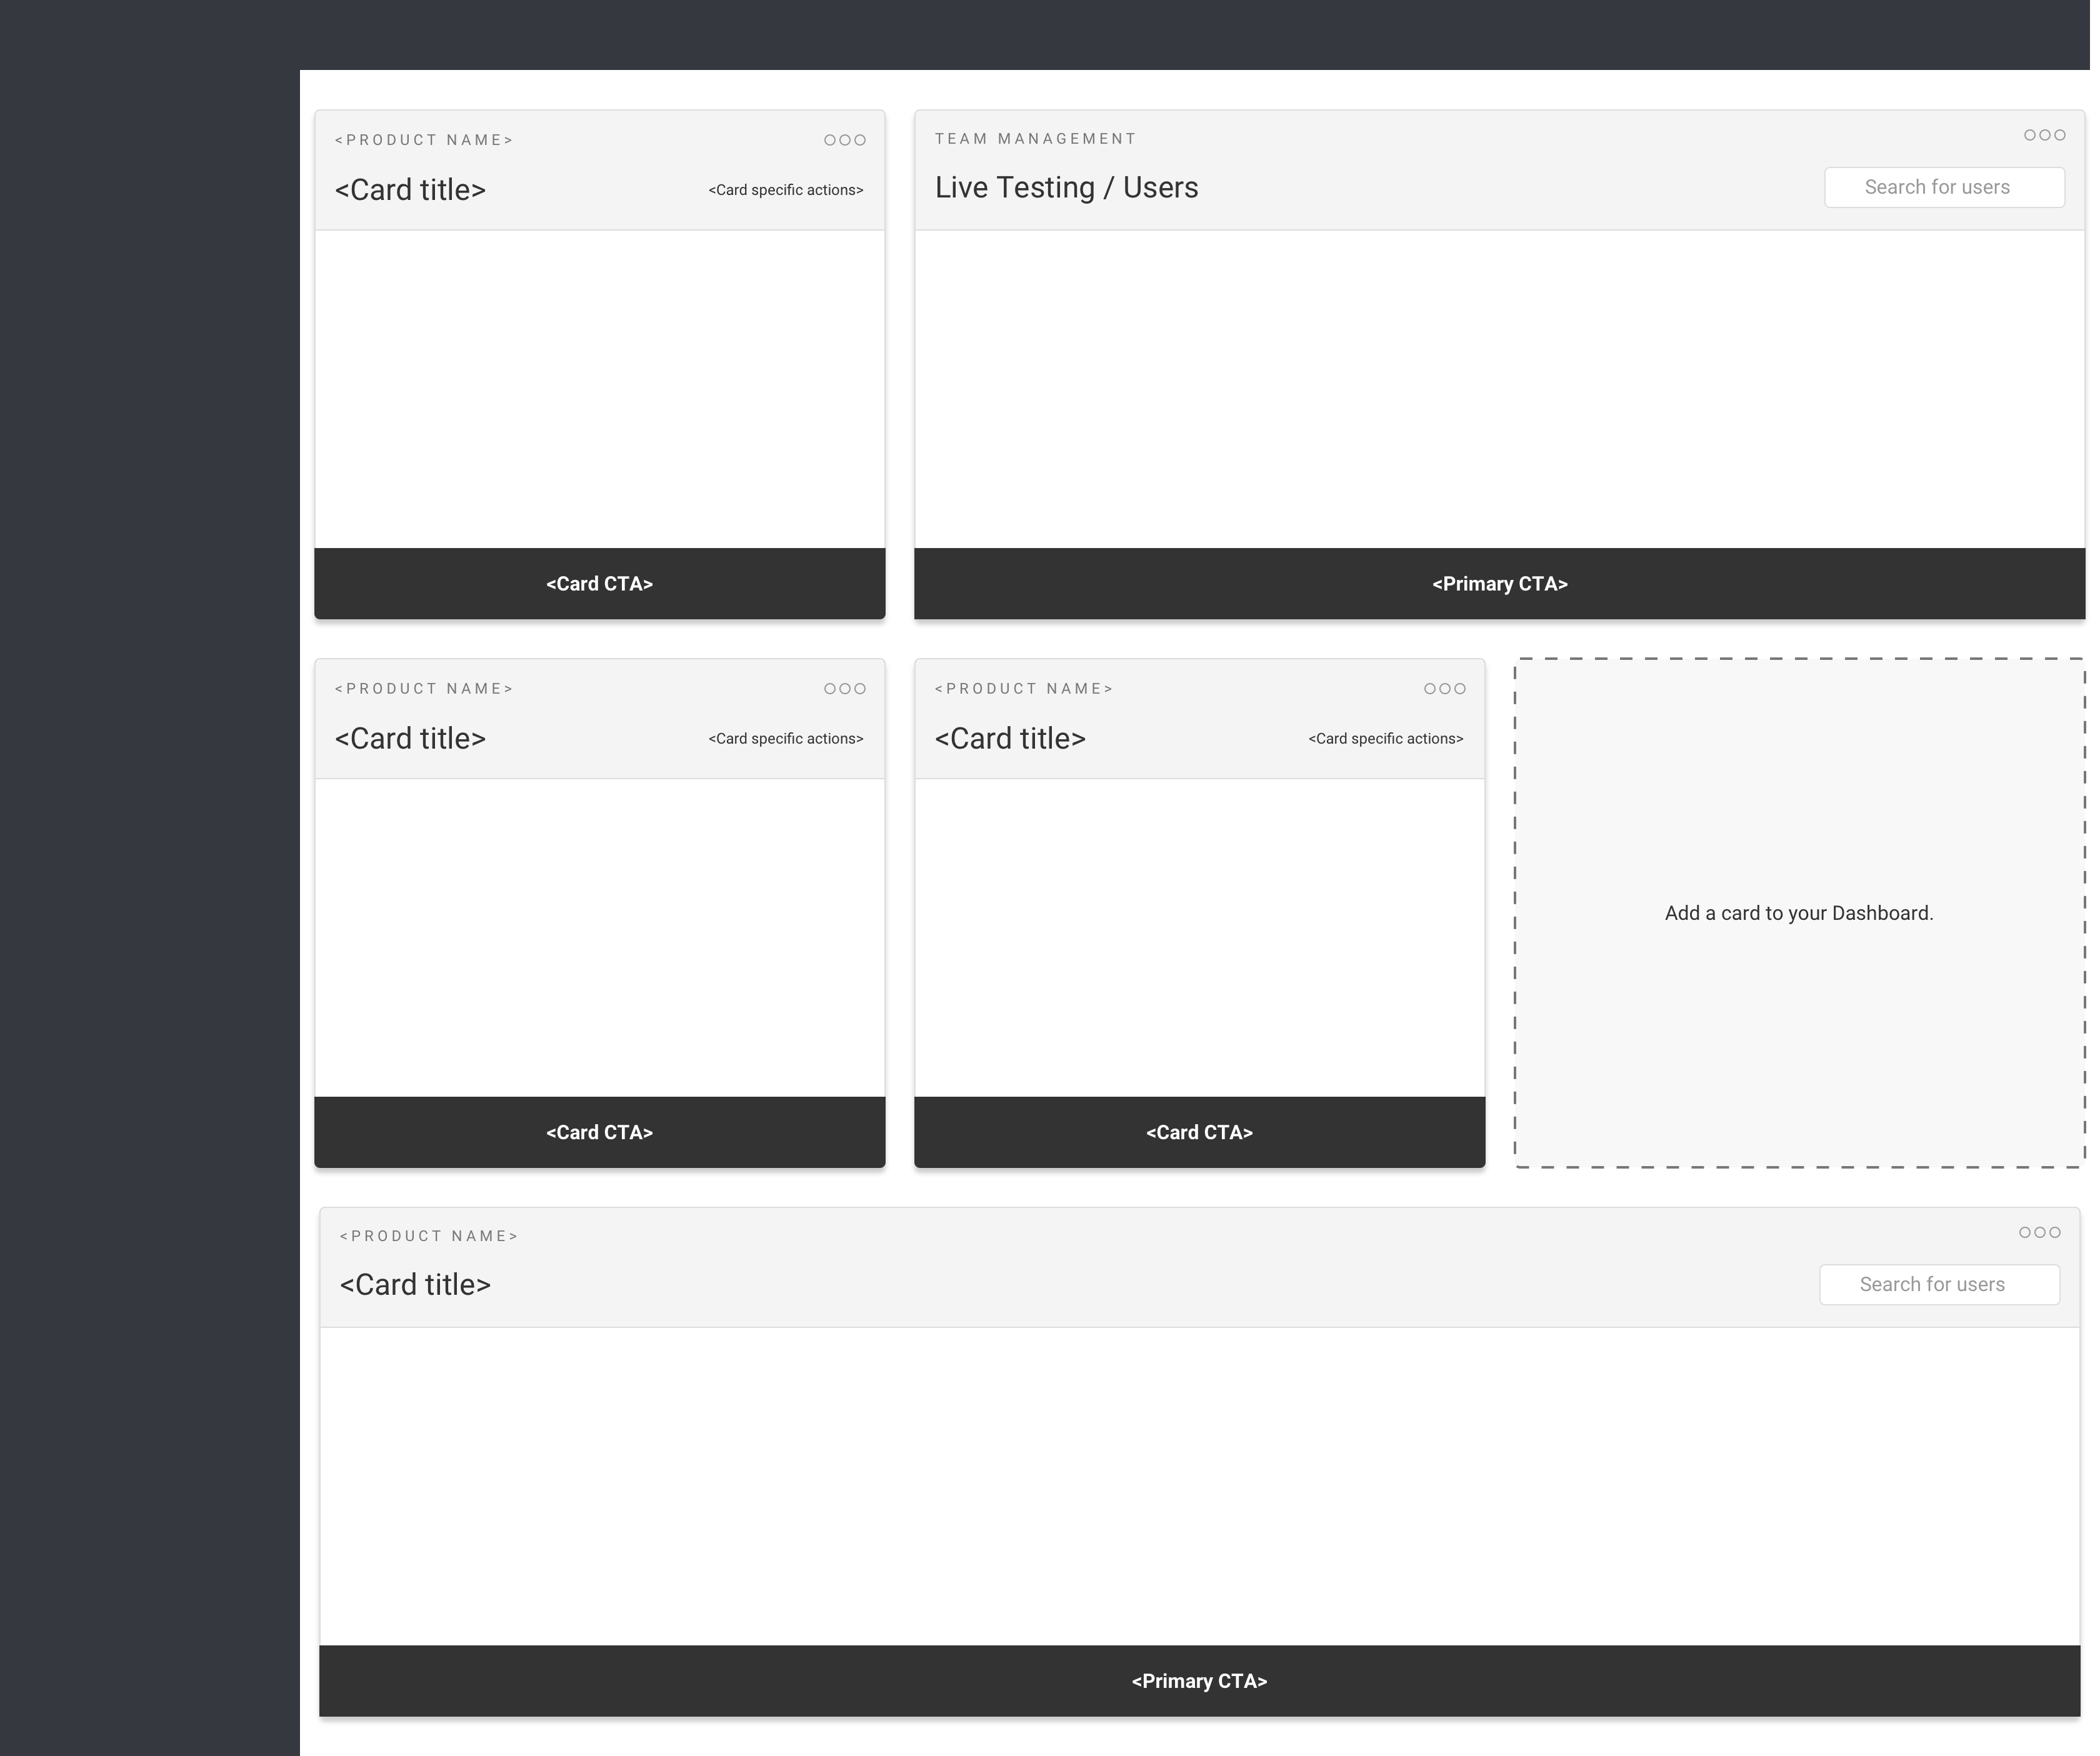
Task: Click Card specific actions beside Add-a-card placeholder
Action: [x=1386, y=739]
